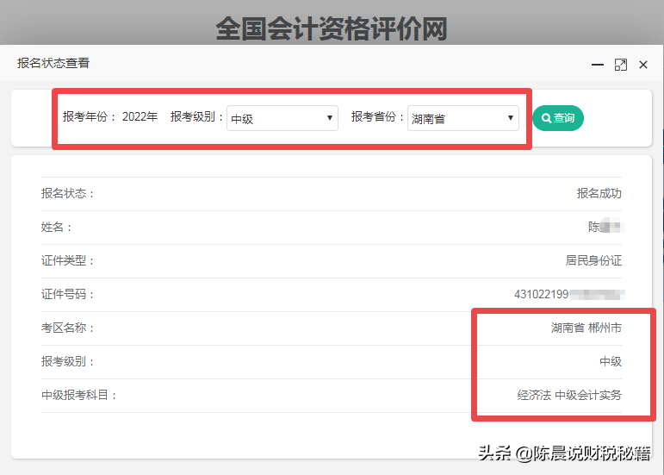Image resolution: width=664 pixels, height=475 pixels.
Task: Click the 报考年份 2022年 text
Action: (110, 116)
